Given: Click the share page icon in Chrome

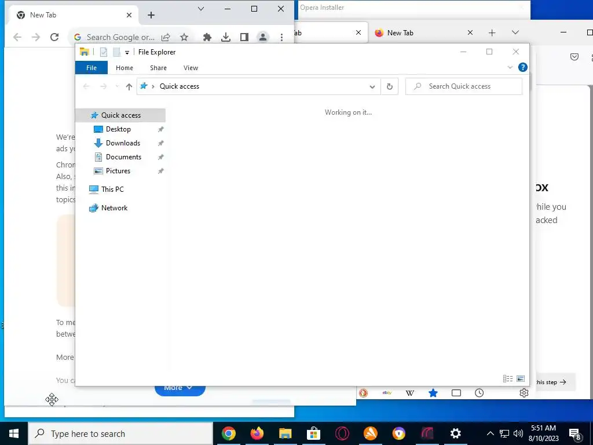Looking at the screenshot, I should click(x=166, y=37).
